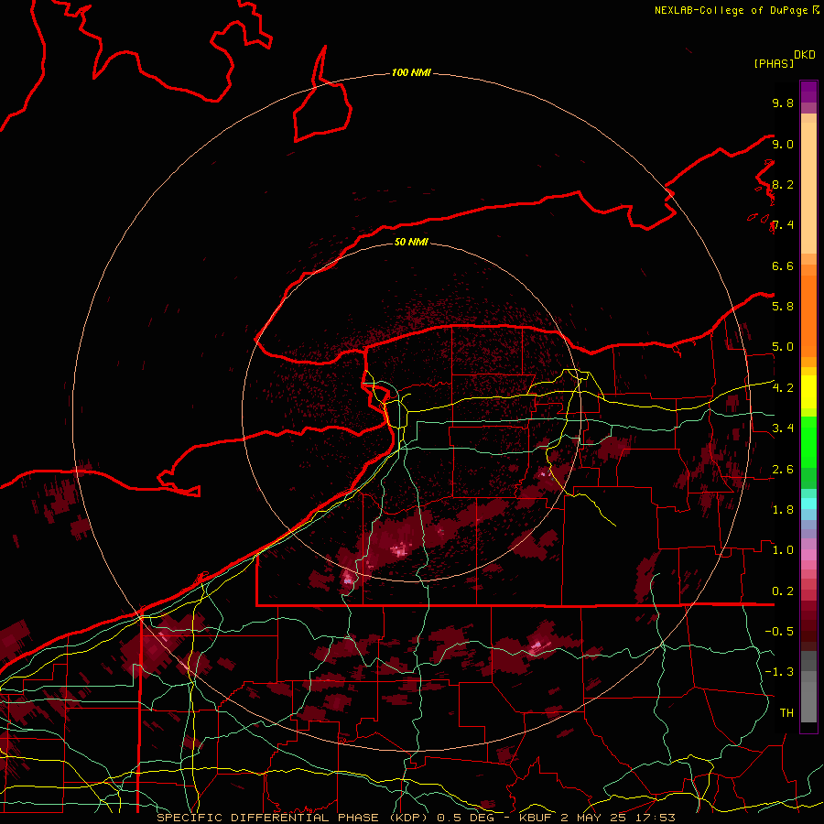Click the 1.0 color scale value
Image resolution: width=824 pixels, height=824 pixels.
point(783,549)
